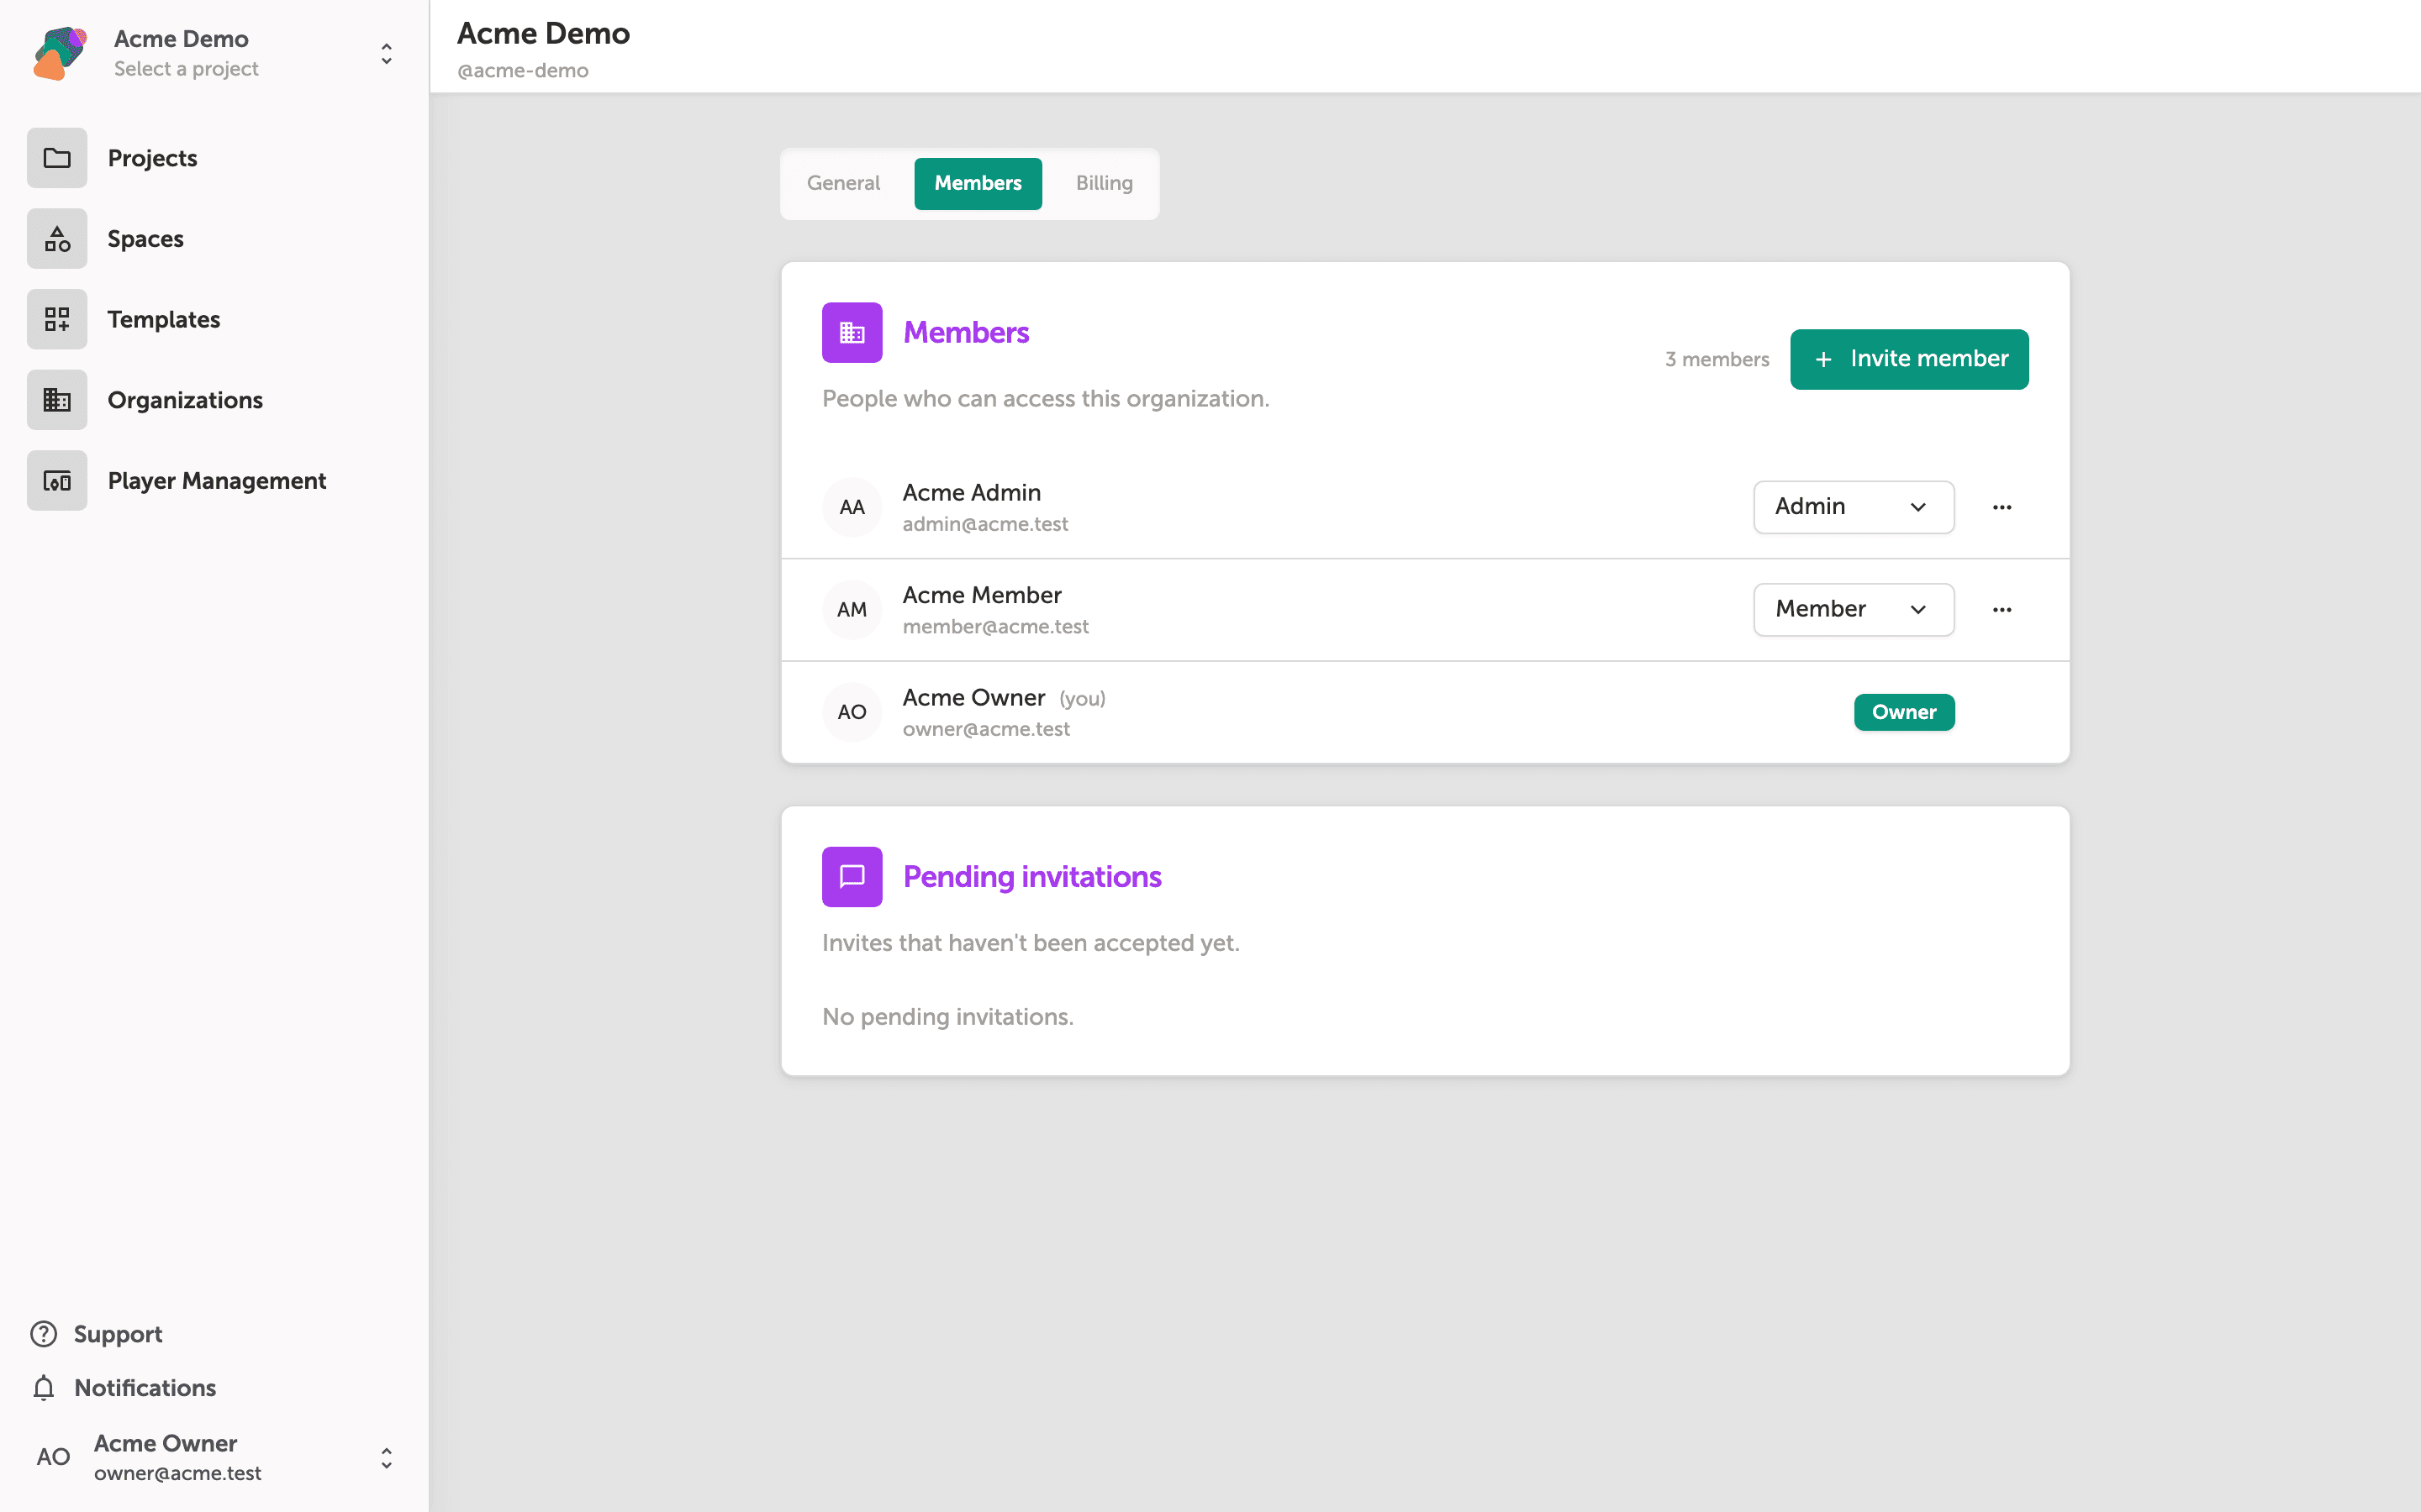Click the '3 members' count text
2421x1512 pixels.
[x=1717, y=359]
